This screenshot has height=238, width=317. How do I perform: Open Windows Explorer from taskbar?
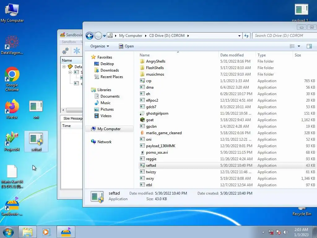pos(28,232)
